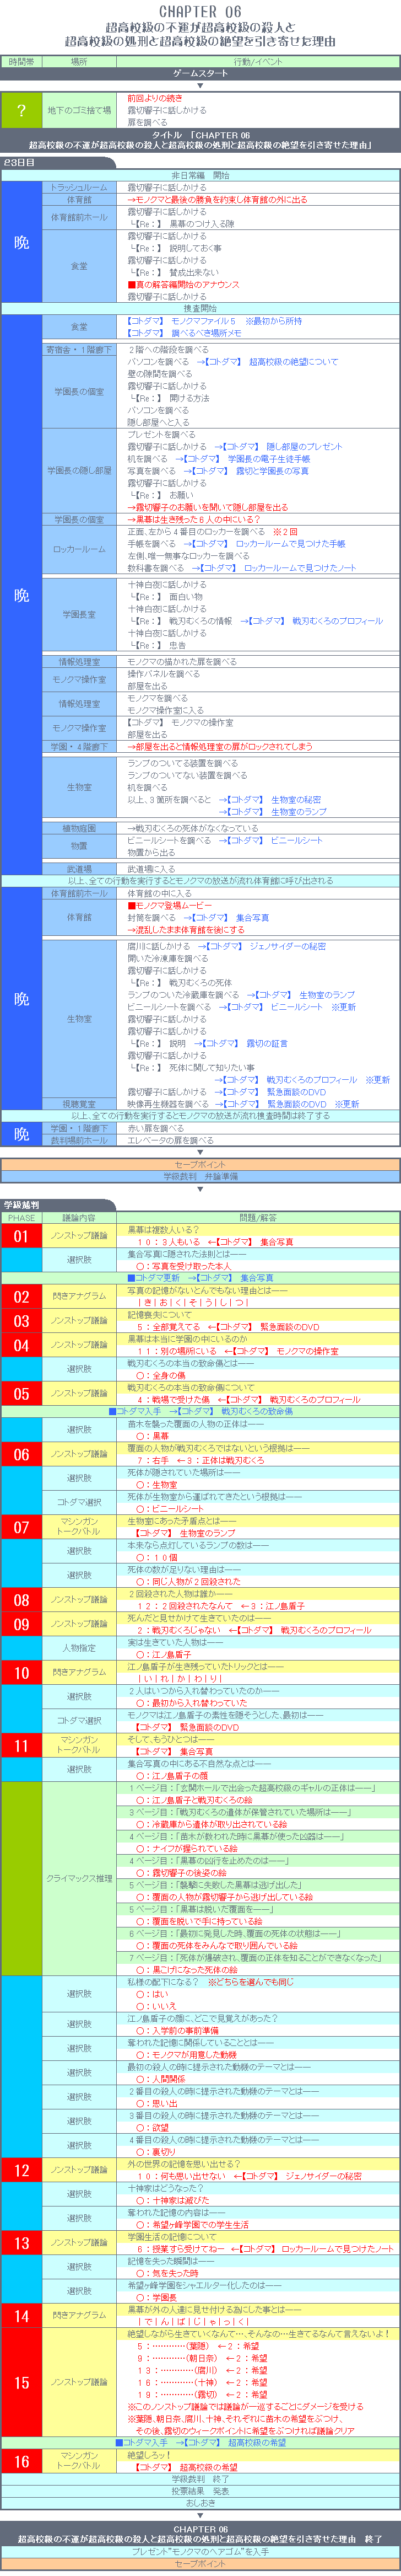The height and width of the screenshot is (2576, 401).
Task: Click the 時間帯 column header
Action: [21, 61]
